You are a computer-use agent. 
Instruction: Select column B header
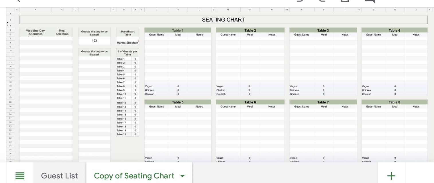coord(36,10)
